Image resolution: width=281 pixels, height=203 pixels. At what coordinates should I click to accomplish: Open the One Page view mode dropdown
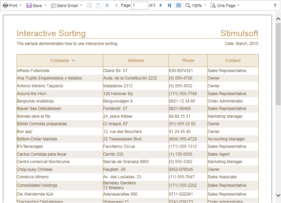[239, 5]
